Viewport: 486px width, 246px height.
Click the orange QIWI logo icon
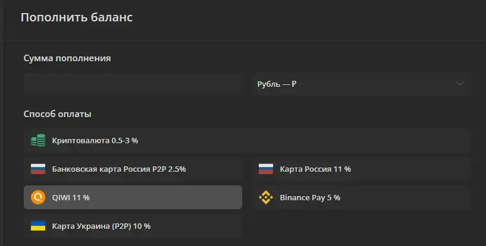pos(38,197)
